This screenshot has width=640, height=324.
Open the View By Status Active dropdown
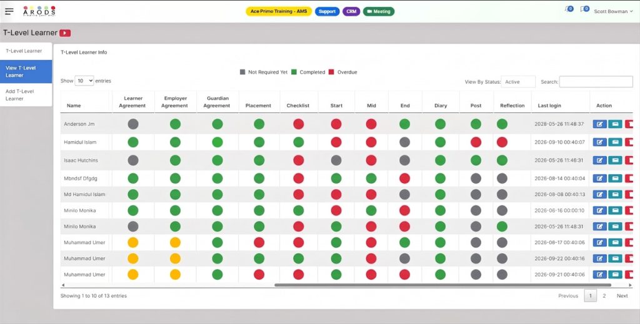518,82
